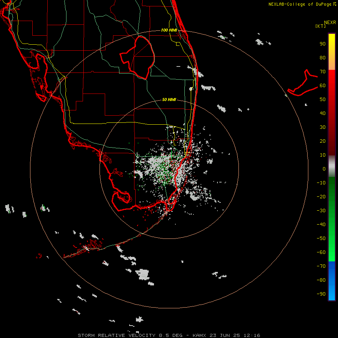The image size is (338, 338).
Task: Select the -50 scale value
Action: pos(321,238)
